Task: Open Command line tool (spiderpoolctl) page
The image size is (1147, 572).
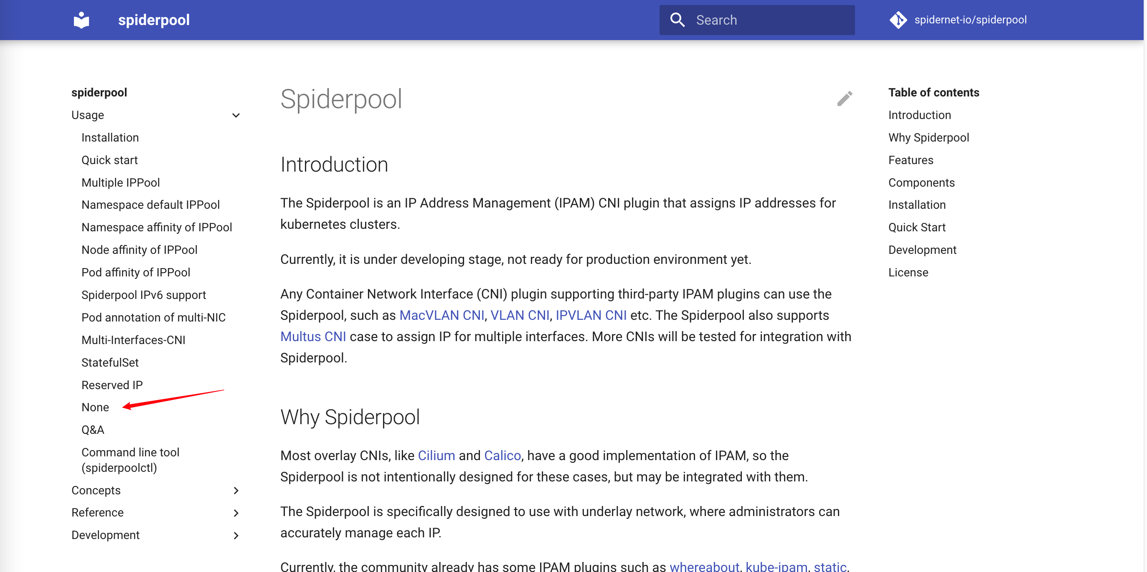Action: point(130,459)
